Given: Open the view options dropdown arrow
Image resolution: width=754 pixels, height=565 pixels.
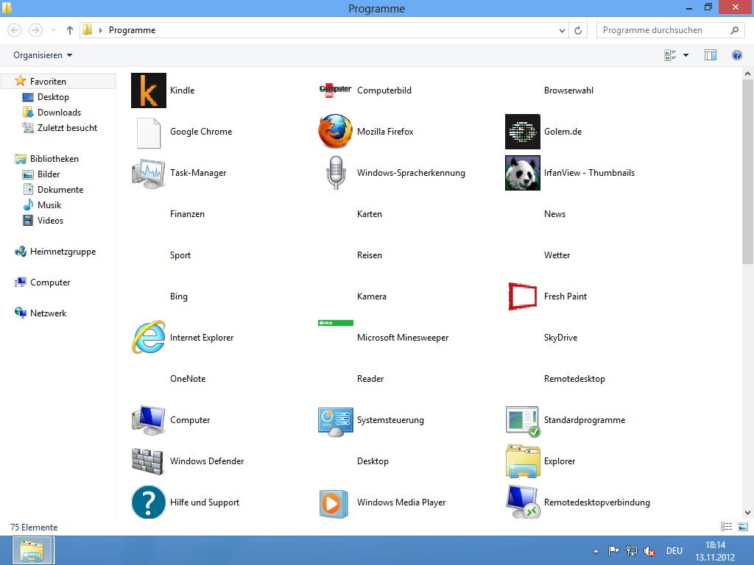Looking at the screenshot, I should click(x=686, y=55).
